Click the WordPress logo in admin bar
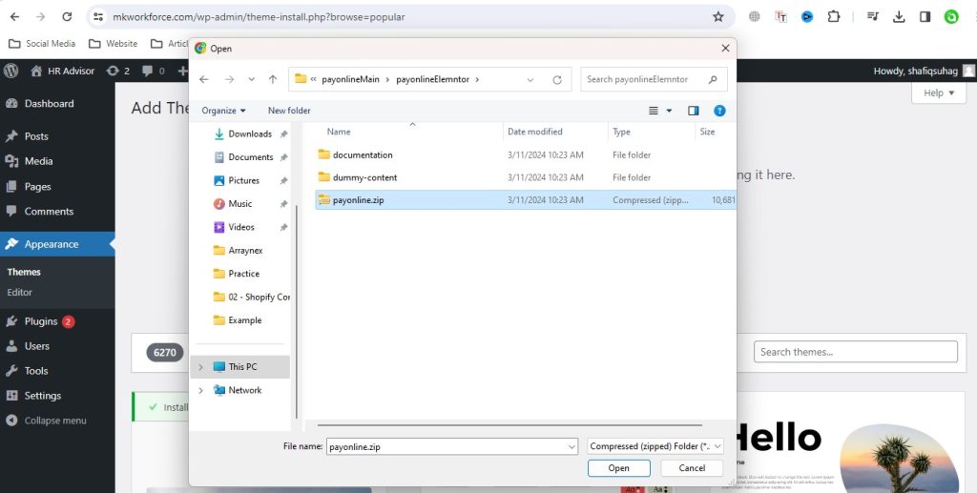977x493 pixels. (x=11, y=71)
